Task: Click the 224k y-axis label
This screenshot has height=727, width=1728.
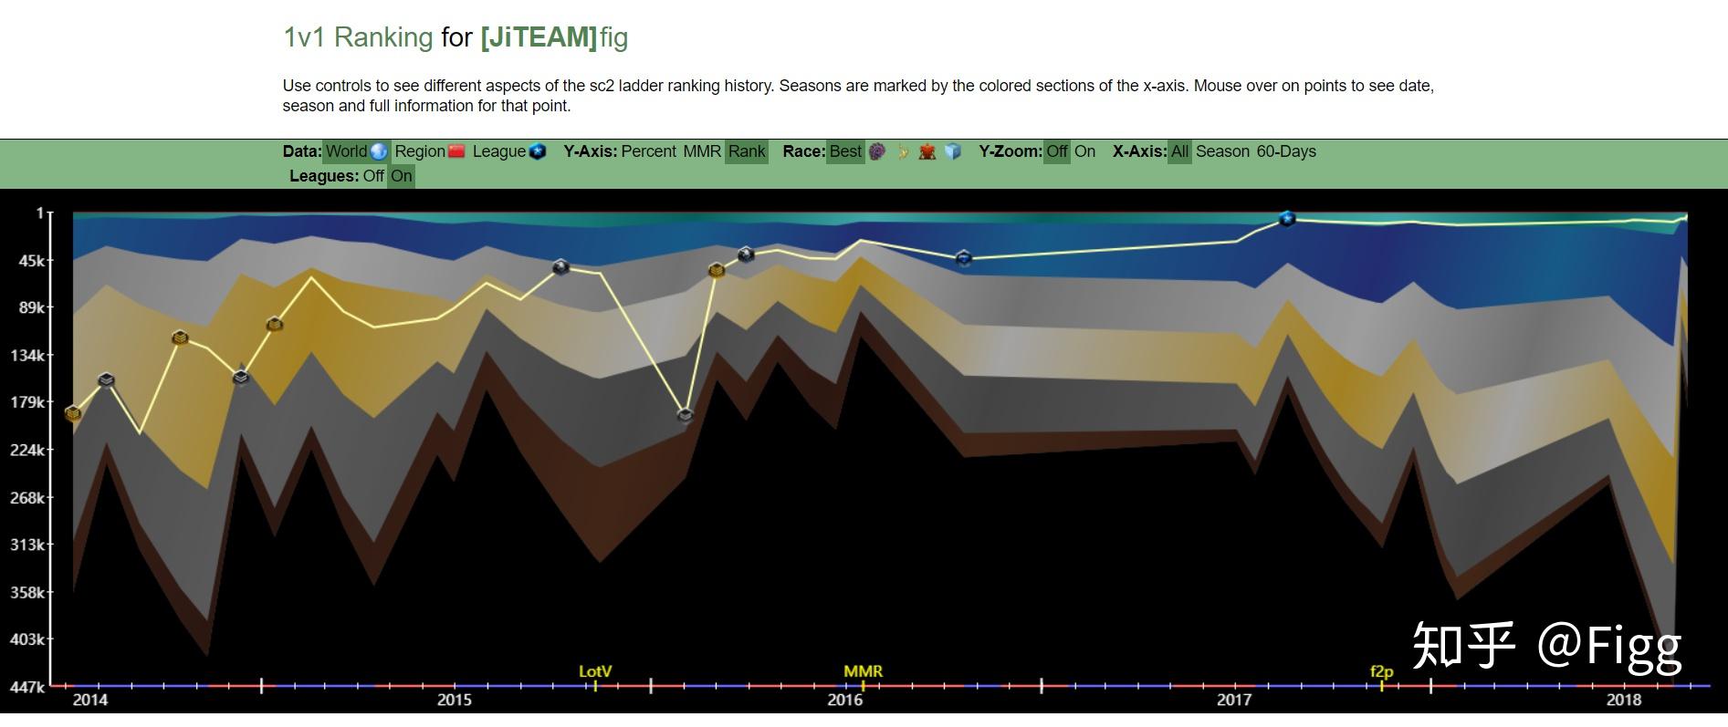Action: coord(26,451)
